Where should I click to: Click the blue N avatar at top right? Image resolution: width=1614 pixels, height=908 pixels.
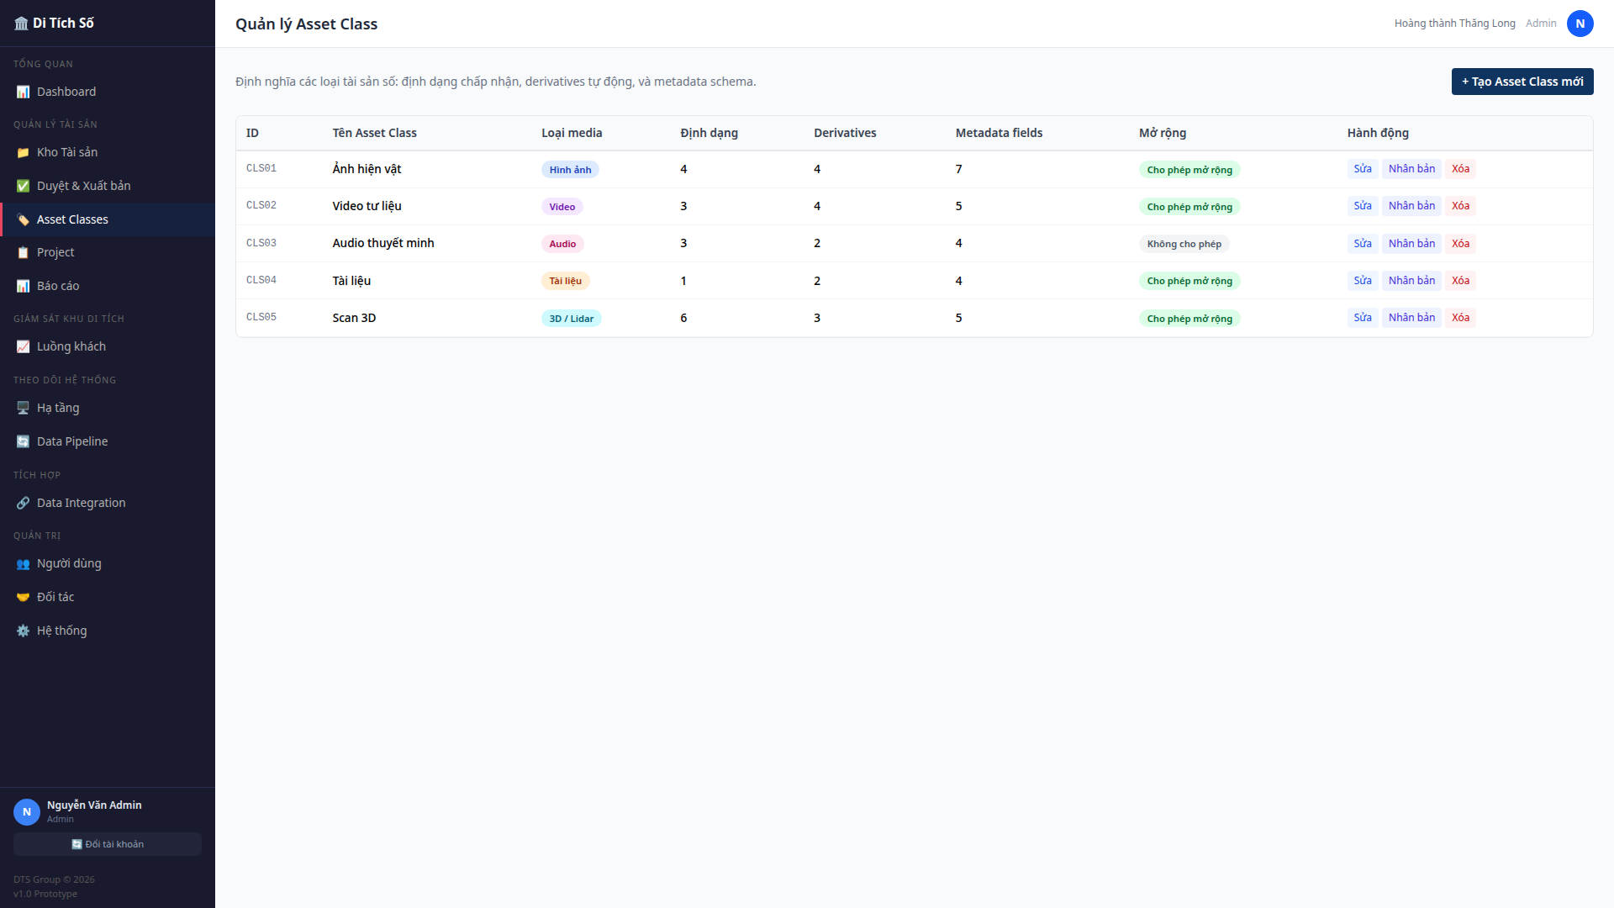point(1580,24)
